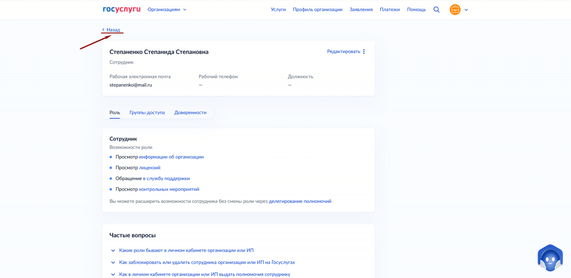Open the делегирование полномочий link
The height and width of the screenshot is (278, 571).
(x=300, y=201)
